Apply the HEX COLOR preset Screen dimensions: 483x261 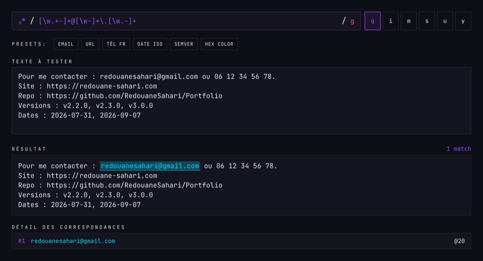click(219, 44)
